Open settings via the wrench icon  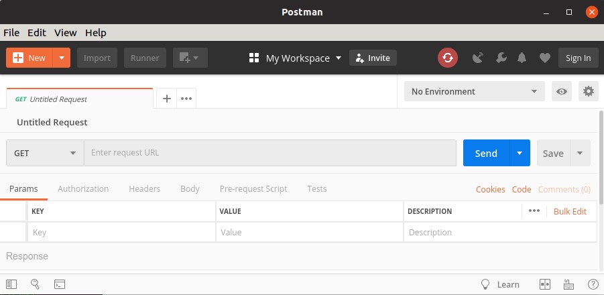[501, 58]
